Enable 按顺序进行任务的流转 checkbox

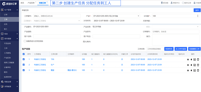tap(25, 41)
